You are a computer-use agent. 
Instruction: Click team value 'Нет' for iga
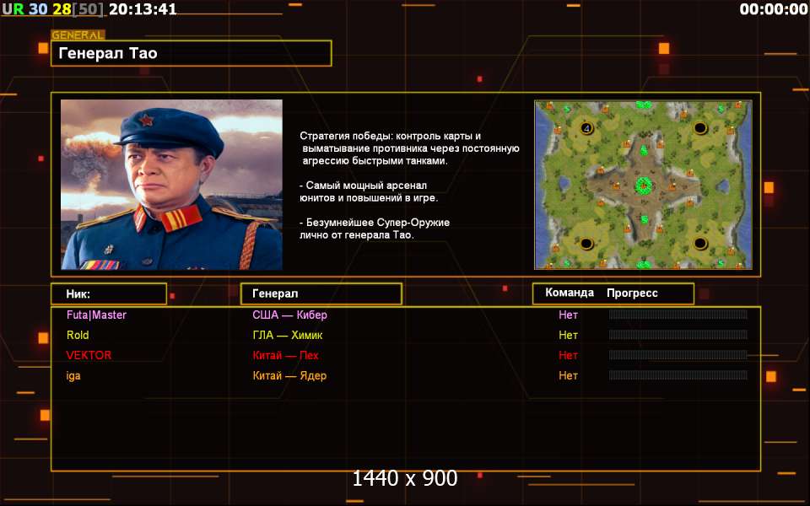(x=568, y=376)
